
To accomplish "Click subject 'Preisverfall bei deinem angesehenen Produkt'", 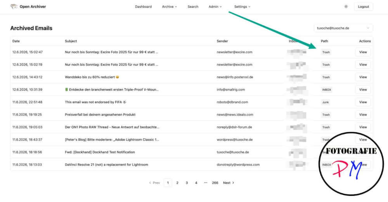I will click(100, 114).
